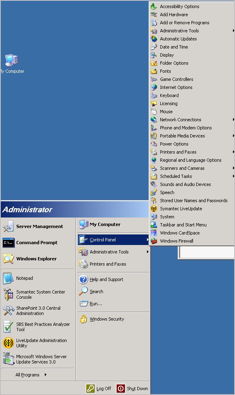
Task: Click the SBS Best Practices Analyzer icon
Action: [x=8, y=327]
